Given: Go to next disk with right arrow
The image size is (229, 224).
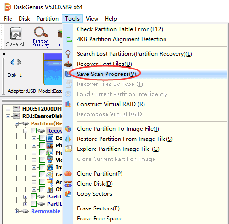Looking at the screenshot, I should 19,63.
